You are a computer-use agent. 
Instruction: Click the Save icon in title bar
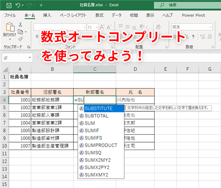click(9, 5)
